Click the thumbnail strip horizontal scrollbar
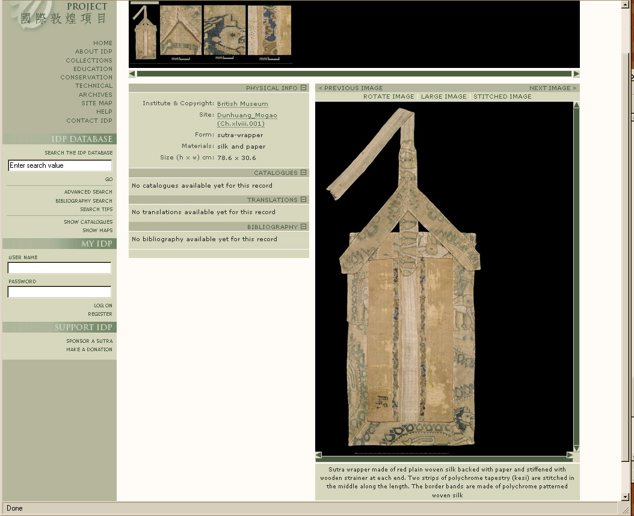The width and height of the screenshot is (634, 516). click(x=354, y=73)
